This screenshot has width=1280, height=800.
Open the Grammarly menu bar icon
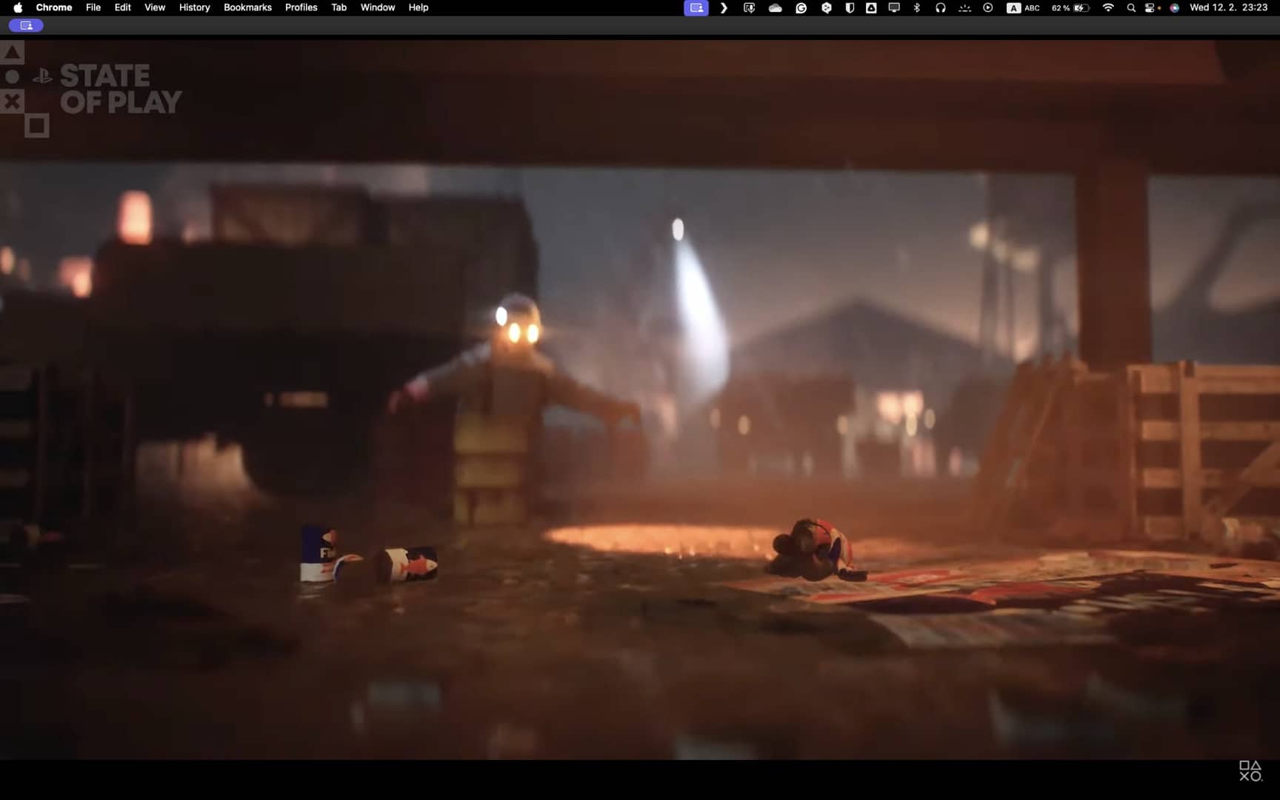(x=801, y=7)
